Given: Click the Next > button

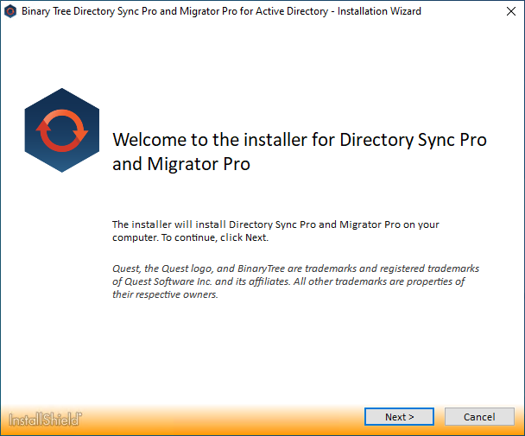Looking at the screenshot, I should pos(399,417).
